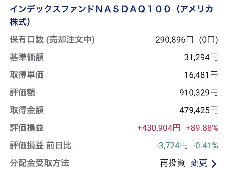
Task: Click the +89.88% gain percentage
Action: 202,128
